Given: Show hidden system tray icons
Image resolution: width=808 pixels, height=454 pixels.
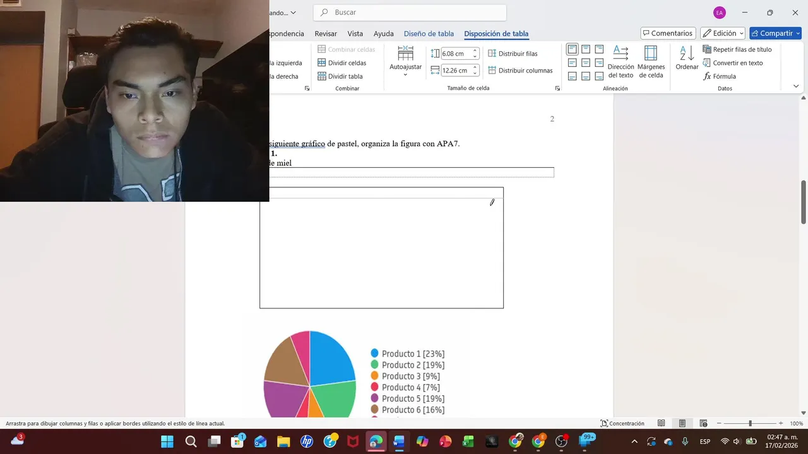Looking at the screenshot, I should coord(634,441).
